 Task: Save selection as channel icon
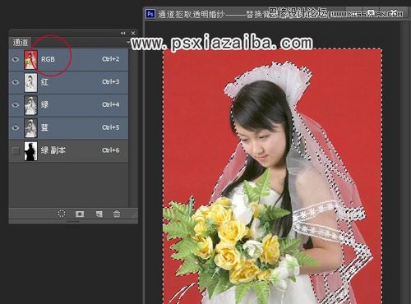point(80,214)
